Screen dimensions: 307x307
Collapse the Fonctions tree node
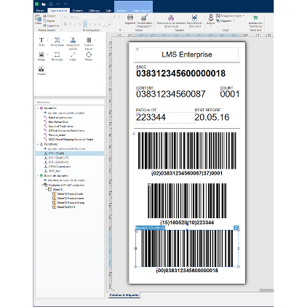(38, 144)
